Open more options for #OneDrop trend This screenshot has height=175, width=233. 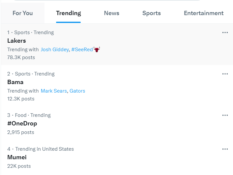225,115
